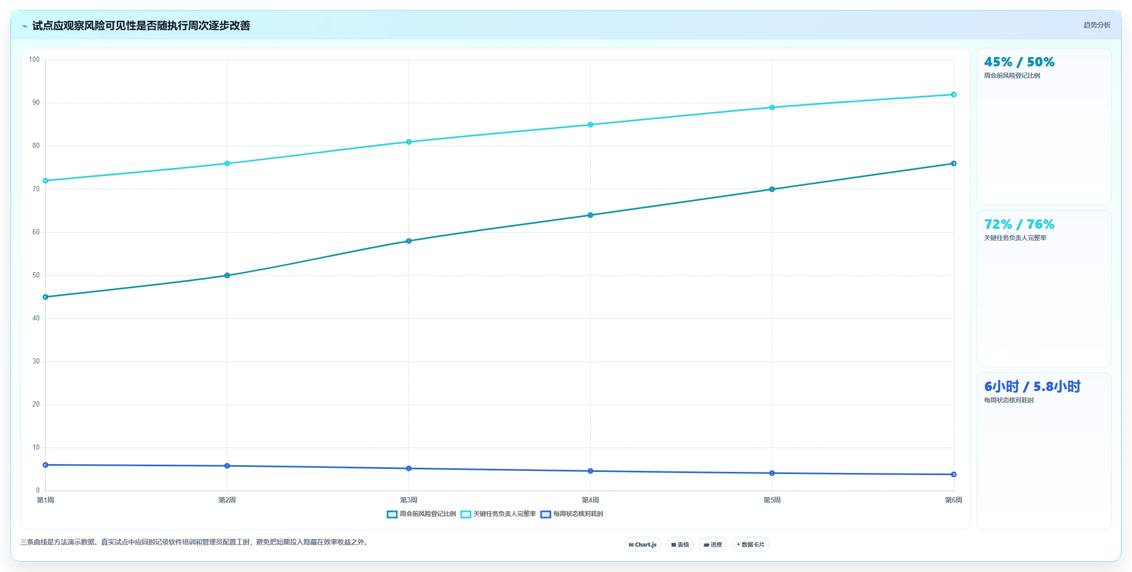
Task: Click the 关键任务负责人完整率 card caption
Action: pos(1015,238)
